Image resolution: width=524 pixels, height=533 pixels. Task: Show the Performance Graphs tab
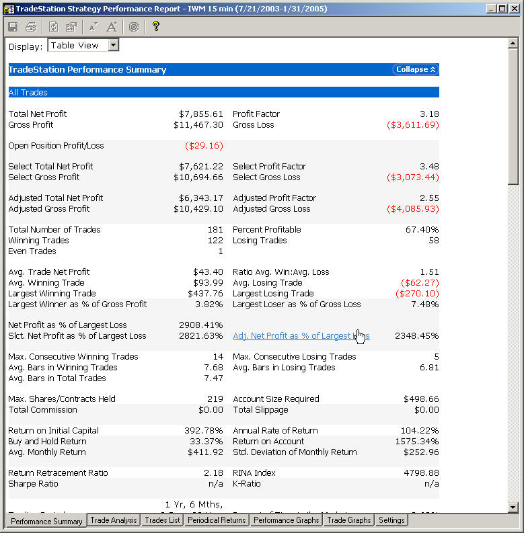tap(286, 520)
